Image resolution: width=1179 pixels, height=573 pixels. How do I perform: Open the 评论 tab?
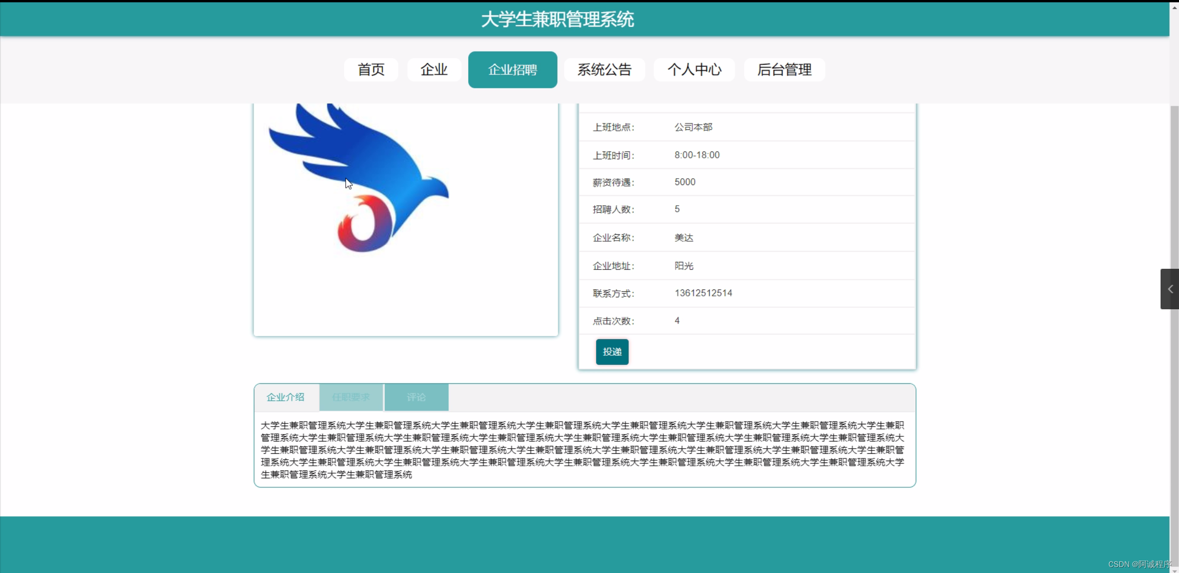coord(416,397)
